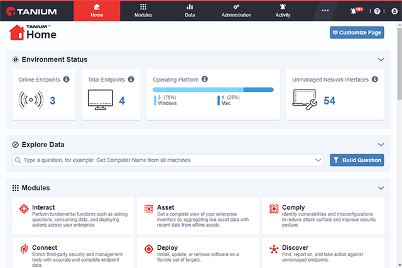Click the Unmanaged Network Interfaces info icon
402x268 pixels.
pos(374,80)
